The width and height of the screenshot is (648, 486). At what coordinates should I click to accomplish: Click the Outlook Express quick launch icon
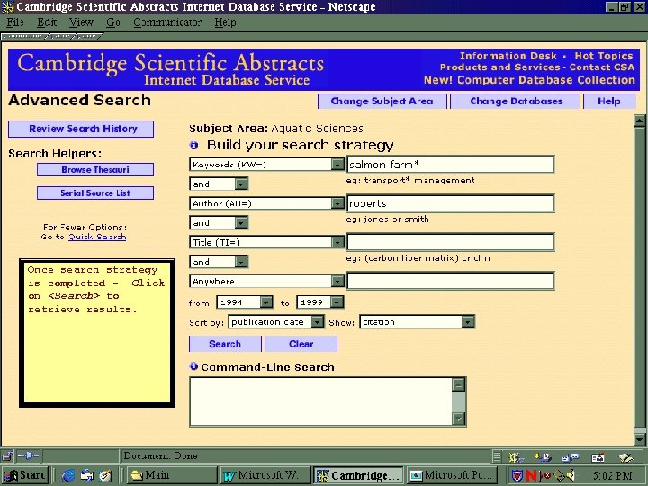pyautogui.click(x=87, y=475)
